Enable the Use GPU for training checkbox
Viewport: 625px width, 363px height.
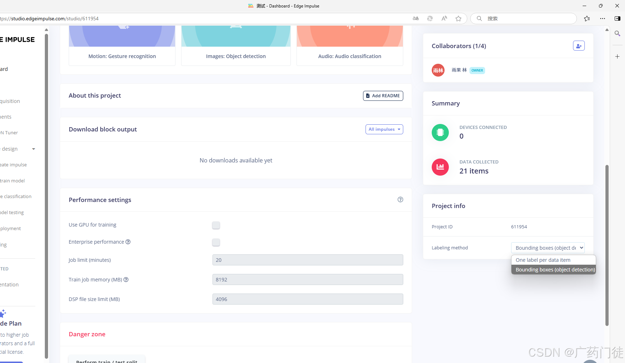pyautogui.click(x=216, y=225)
